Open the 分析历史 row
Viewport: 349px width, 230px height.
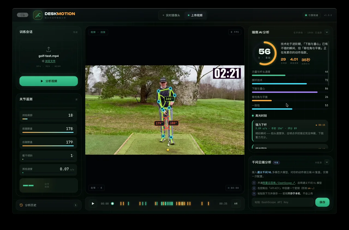pos(49,205)
